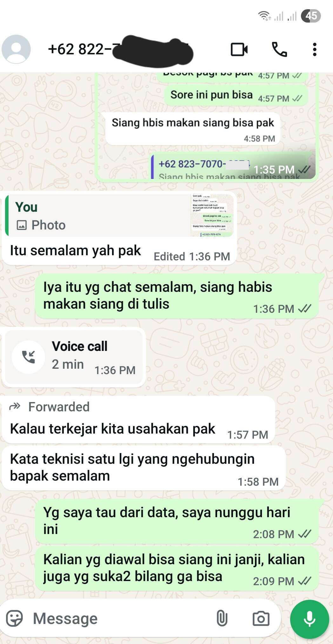Open the three-dot more options menu
The height and width of the screenshot is (644, 333).
(315, 49)
